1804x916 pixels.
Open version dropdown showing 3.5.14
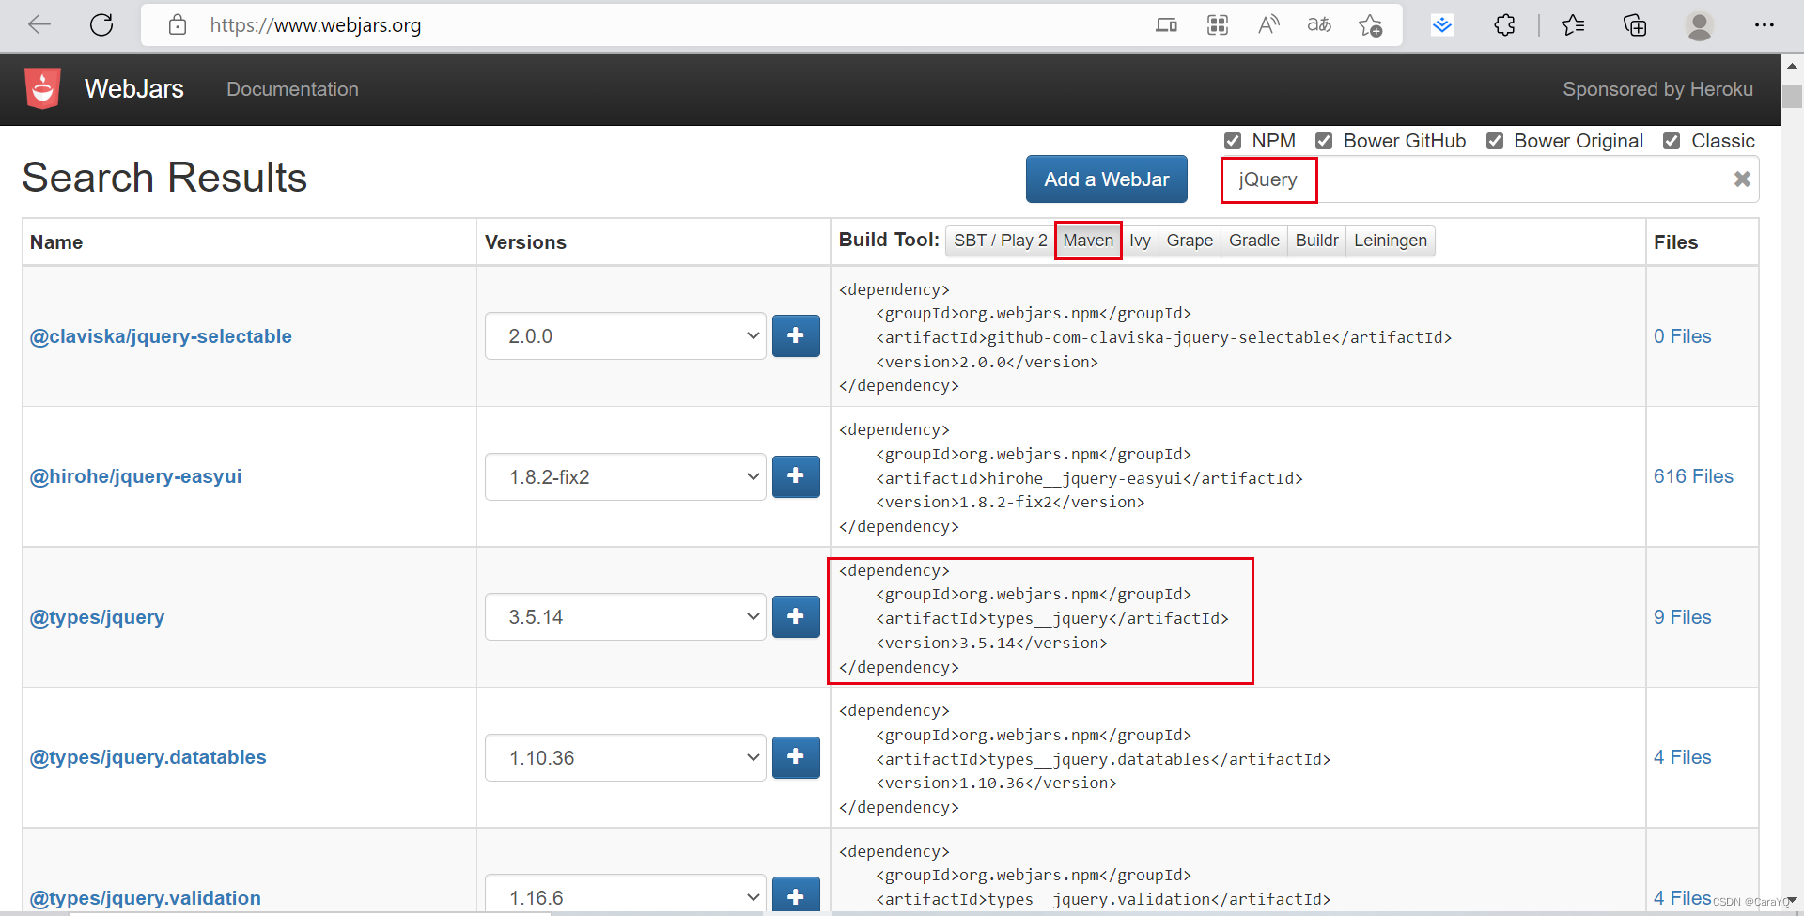coord(626,616)
